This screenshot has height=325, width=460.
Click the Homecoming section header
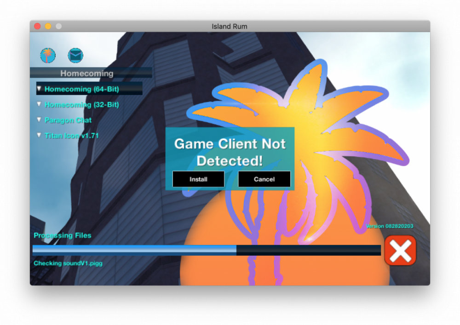click(87, 73)
